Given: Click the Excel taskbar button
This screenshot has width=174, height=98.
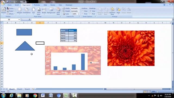Looking at the screenshot, I should click(x=66, y=96).
